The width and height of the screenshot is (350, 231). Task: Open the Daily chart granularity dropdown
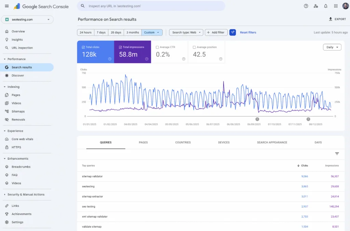tap(332, 47)
